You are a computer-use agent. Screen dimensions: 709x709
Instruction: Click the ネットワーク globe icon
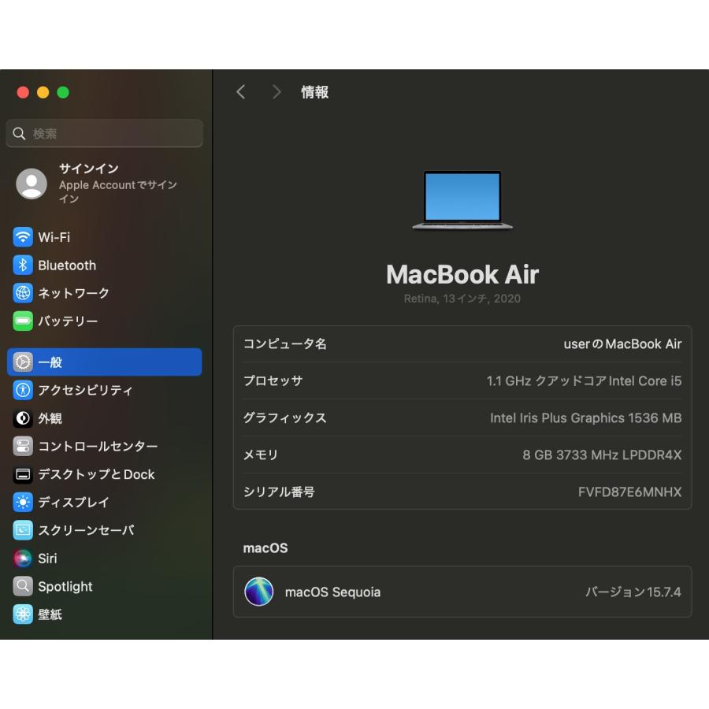coord(23,293)
